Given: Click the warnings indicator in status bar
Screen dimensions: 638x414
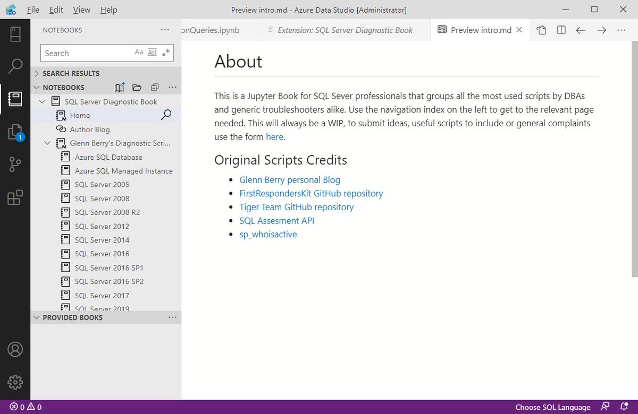Looking at the screenshot, I should point(35,407).
